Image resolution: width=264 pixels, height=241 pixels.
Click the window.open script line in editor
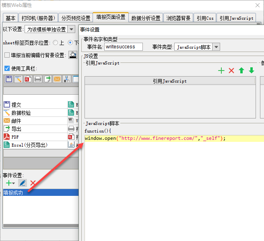[174, 139]
